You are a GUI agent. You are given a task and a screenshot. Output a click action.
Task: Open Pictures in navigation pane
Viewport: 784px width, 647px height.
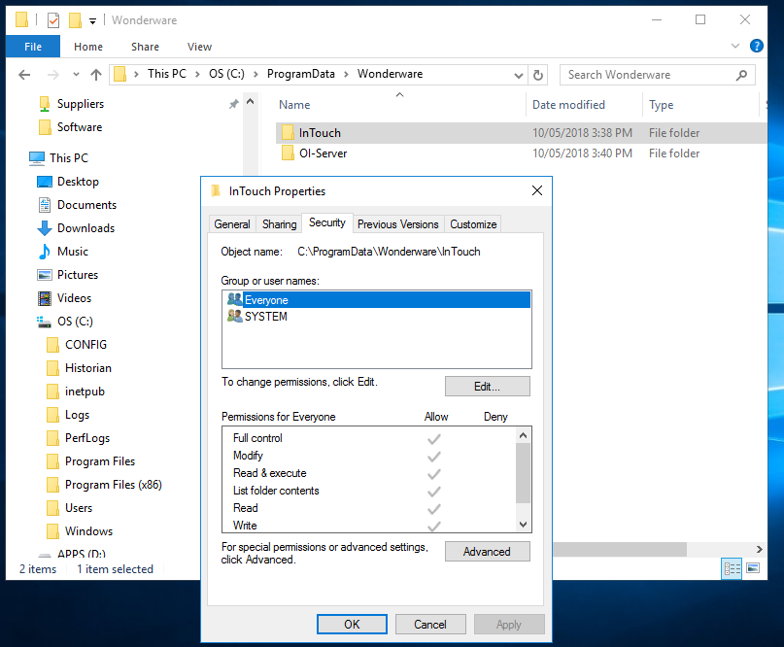78,275
